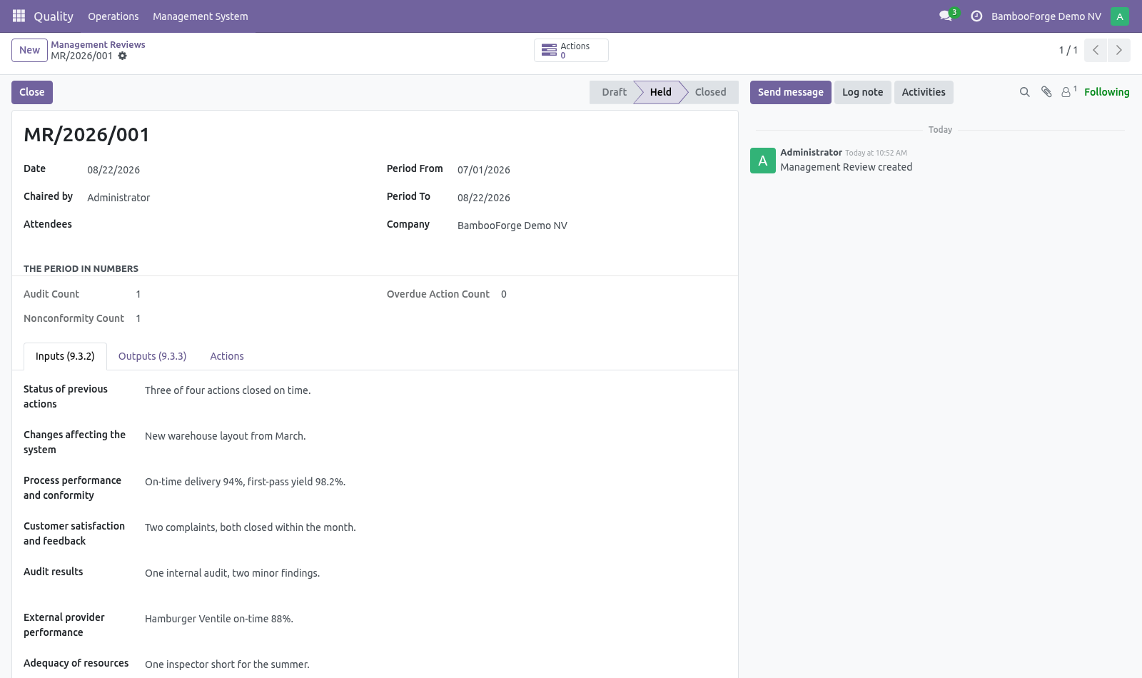Open the Operations menu
The width and height of the screenshot is (1142, 678).
click(x=113, y=16)
